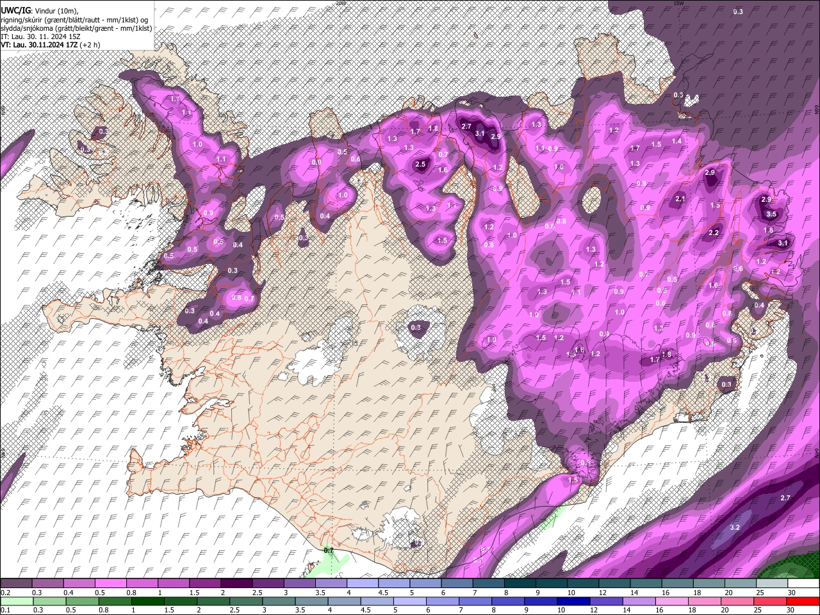Select the 'Vindur (10m)' header text
The height and width of the screenshot is (615, 820).
(56, 10)
